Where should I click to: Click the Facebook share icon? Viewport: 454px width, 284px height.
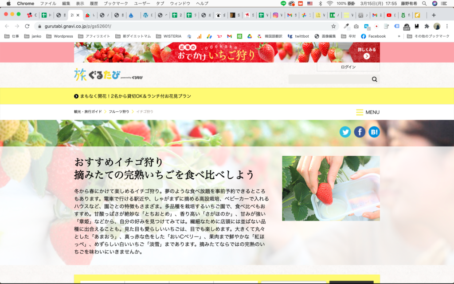point(360,132)
